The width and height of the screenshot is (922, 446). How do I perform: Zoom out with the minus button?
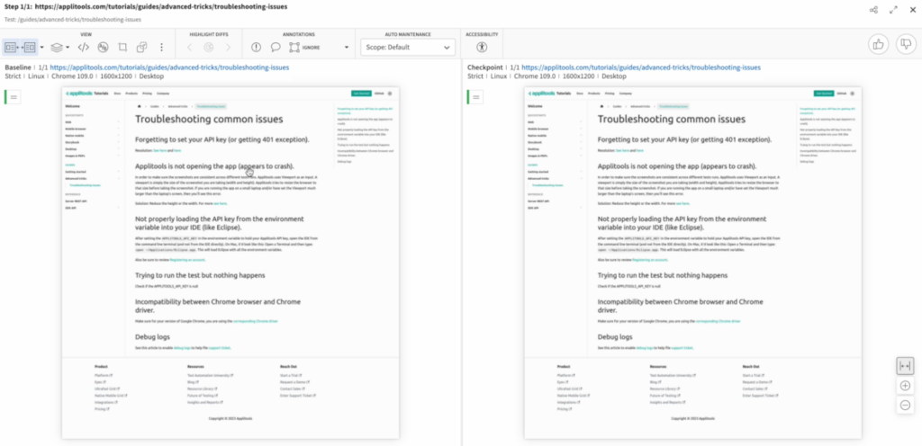click(905, 405)
